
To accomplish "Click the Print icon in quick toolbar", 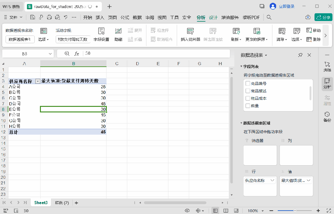I will (49, 17).
